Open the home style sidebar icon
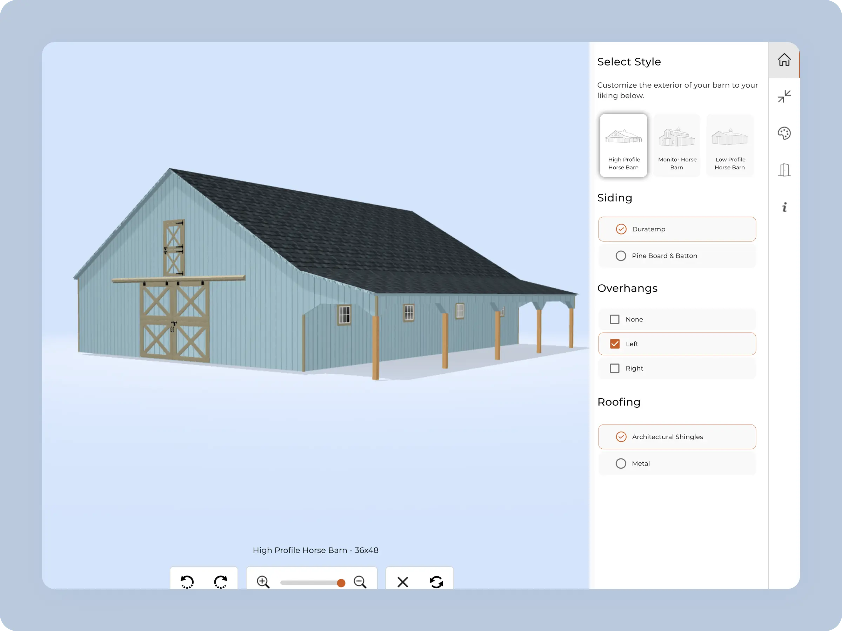 coord(784,60)
